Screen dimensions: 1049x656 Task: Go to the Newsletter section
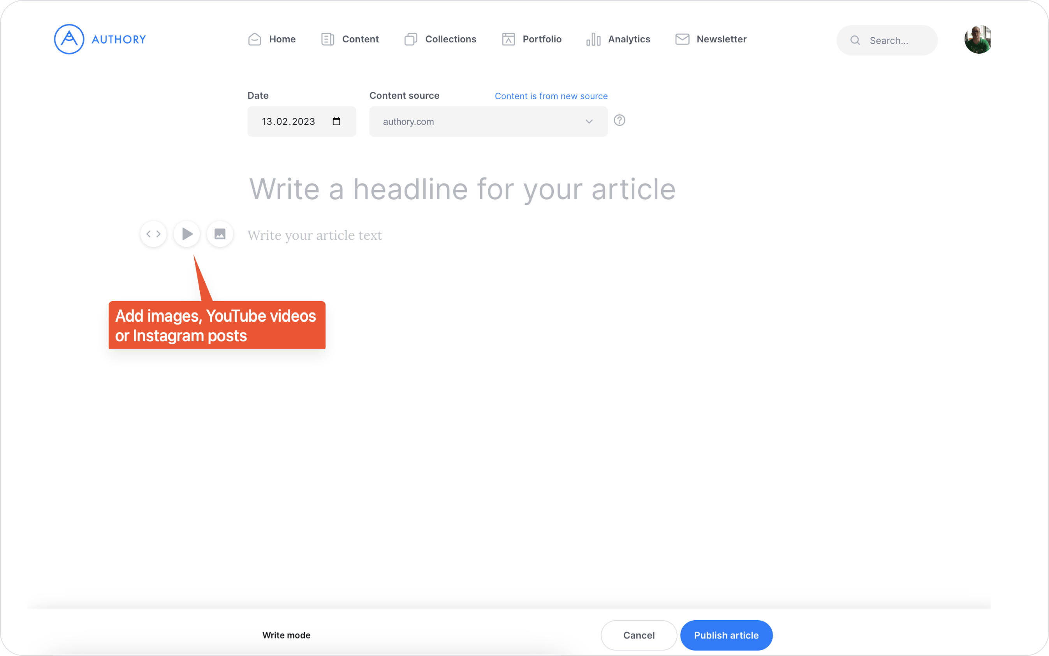point(711,39)
